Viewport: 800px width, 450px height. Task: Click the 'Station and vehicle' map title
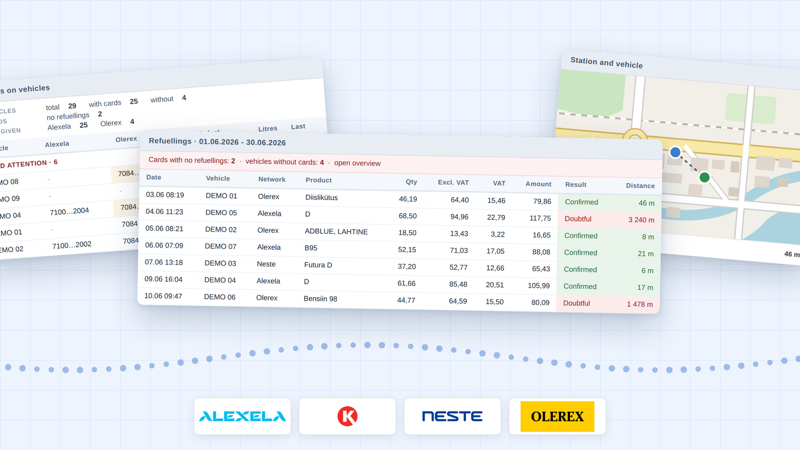pyautogui.click(x=607, y=62)
